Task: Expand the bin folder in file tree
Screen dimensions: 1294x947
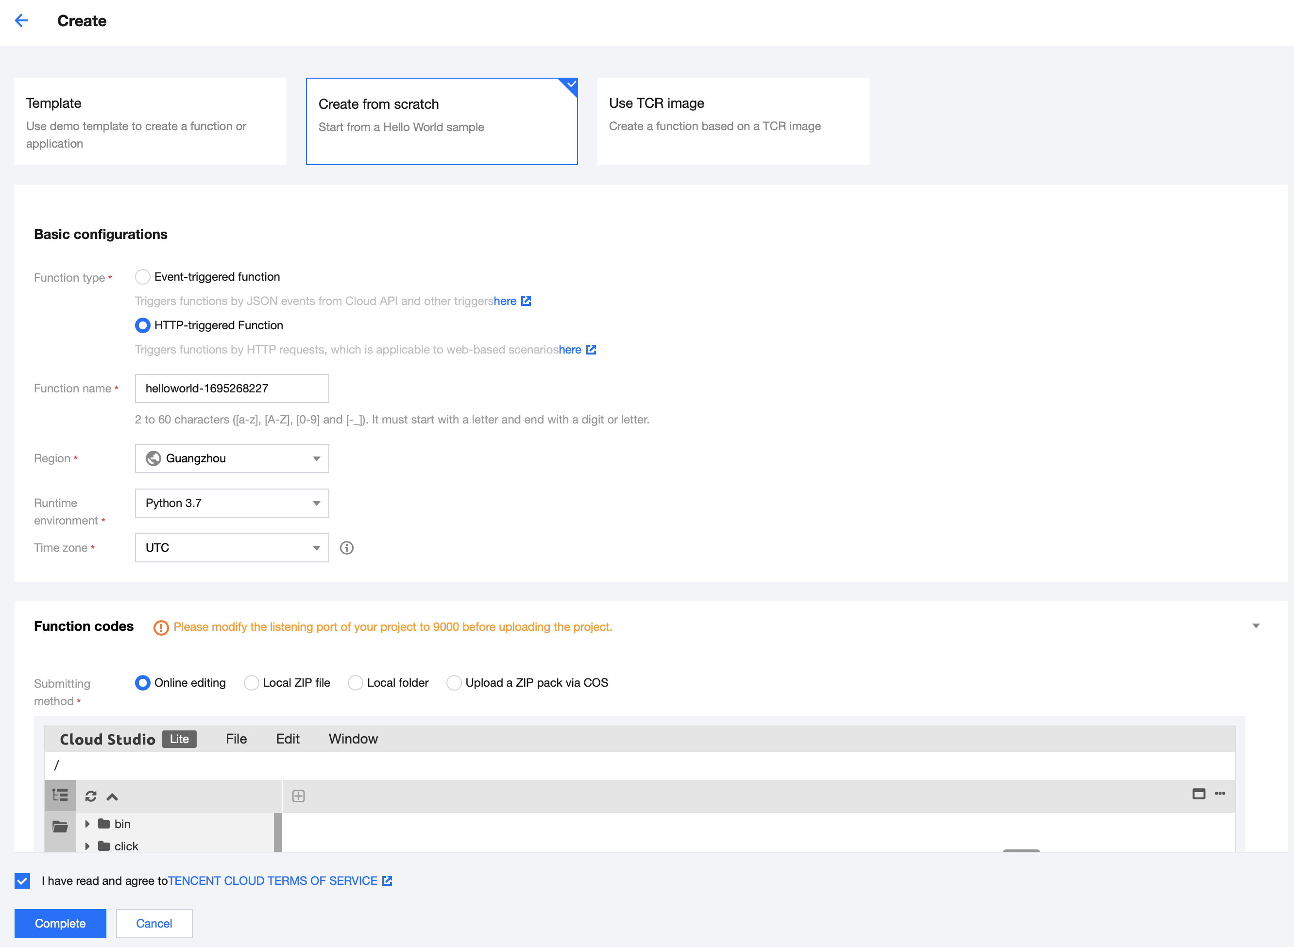Action: 87,824
